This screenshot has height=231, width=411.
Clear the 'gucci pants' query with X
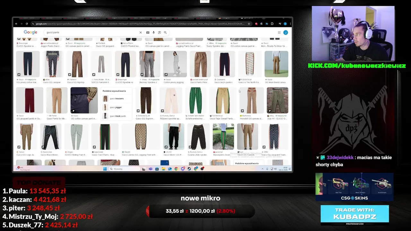[x=140, y=32]
